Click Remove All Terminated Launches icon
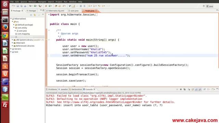Image resolution: width=219 pixels, height=123 pixels. pyautogui.click(x=184, y=89)
